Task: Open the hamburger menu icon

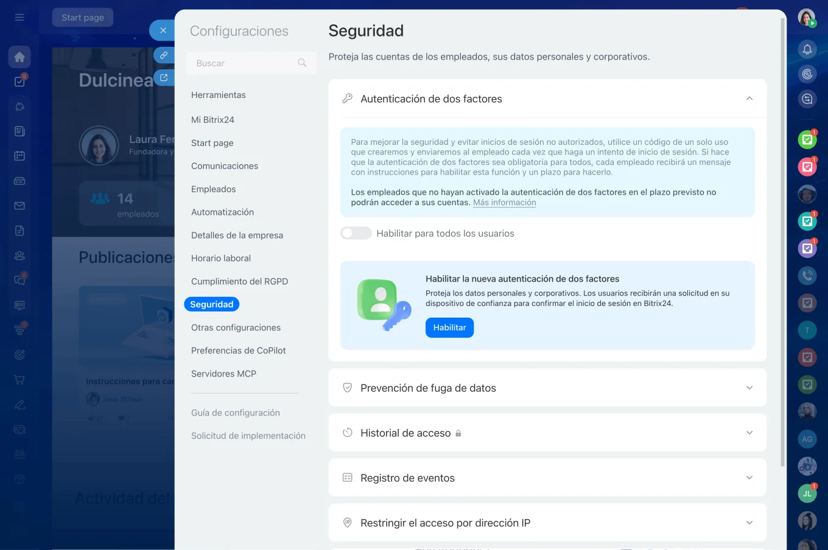Action: pyautogui.click(x=19, y=17)
